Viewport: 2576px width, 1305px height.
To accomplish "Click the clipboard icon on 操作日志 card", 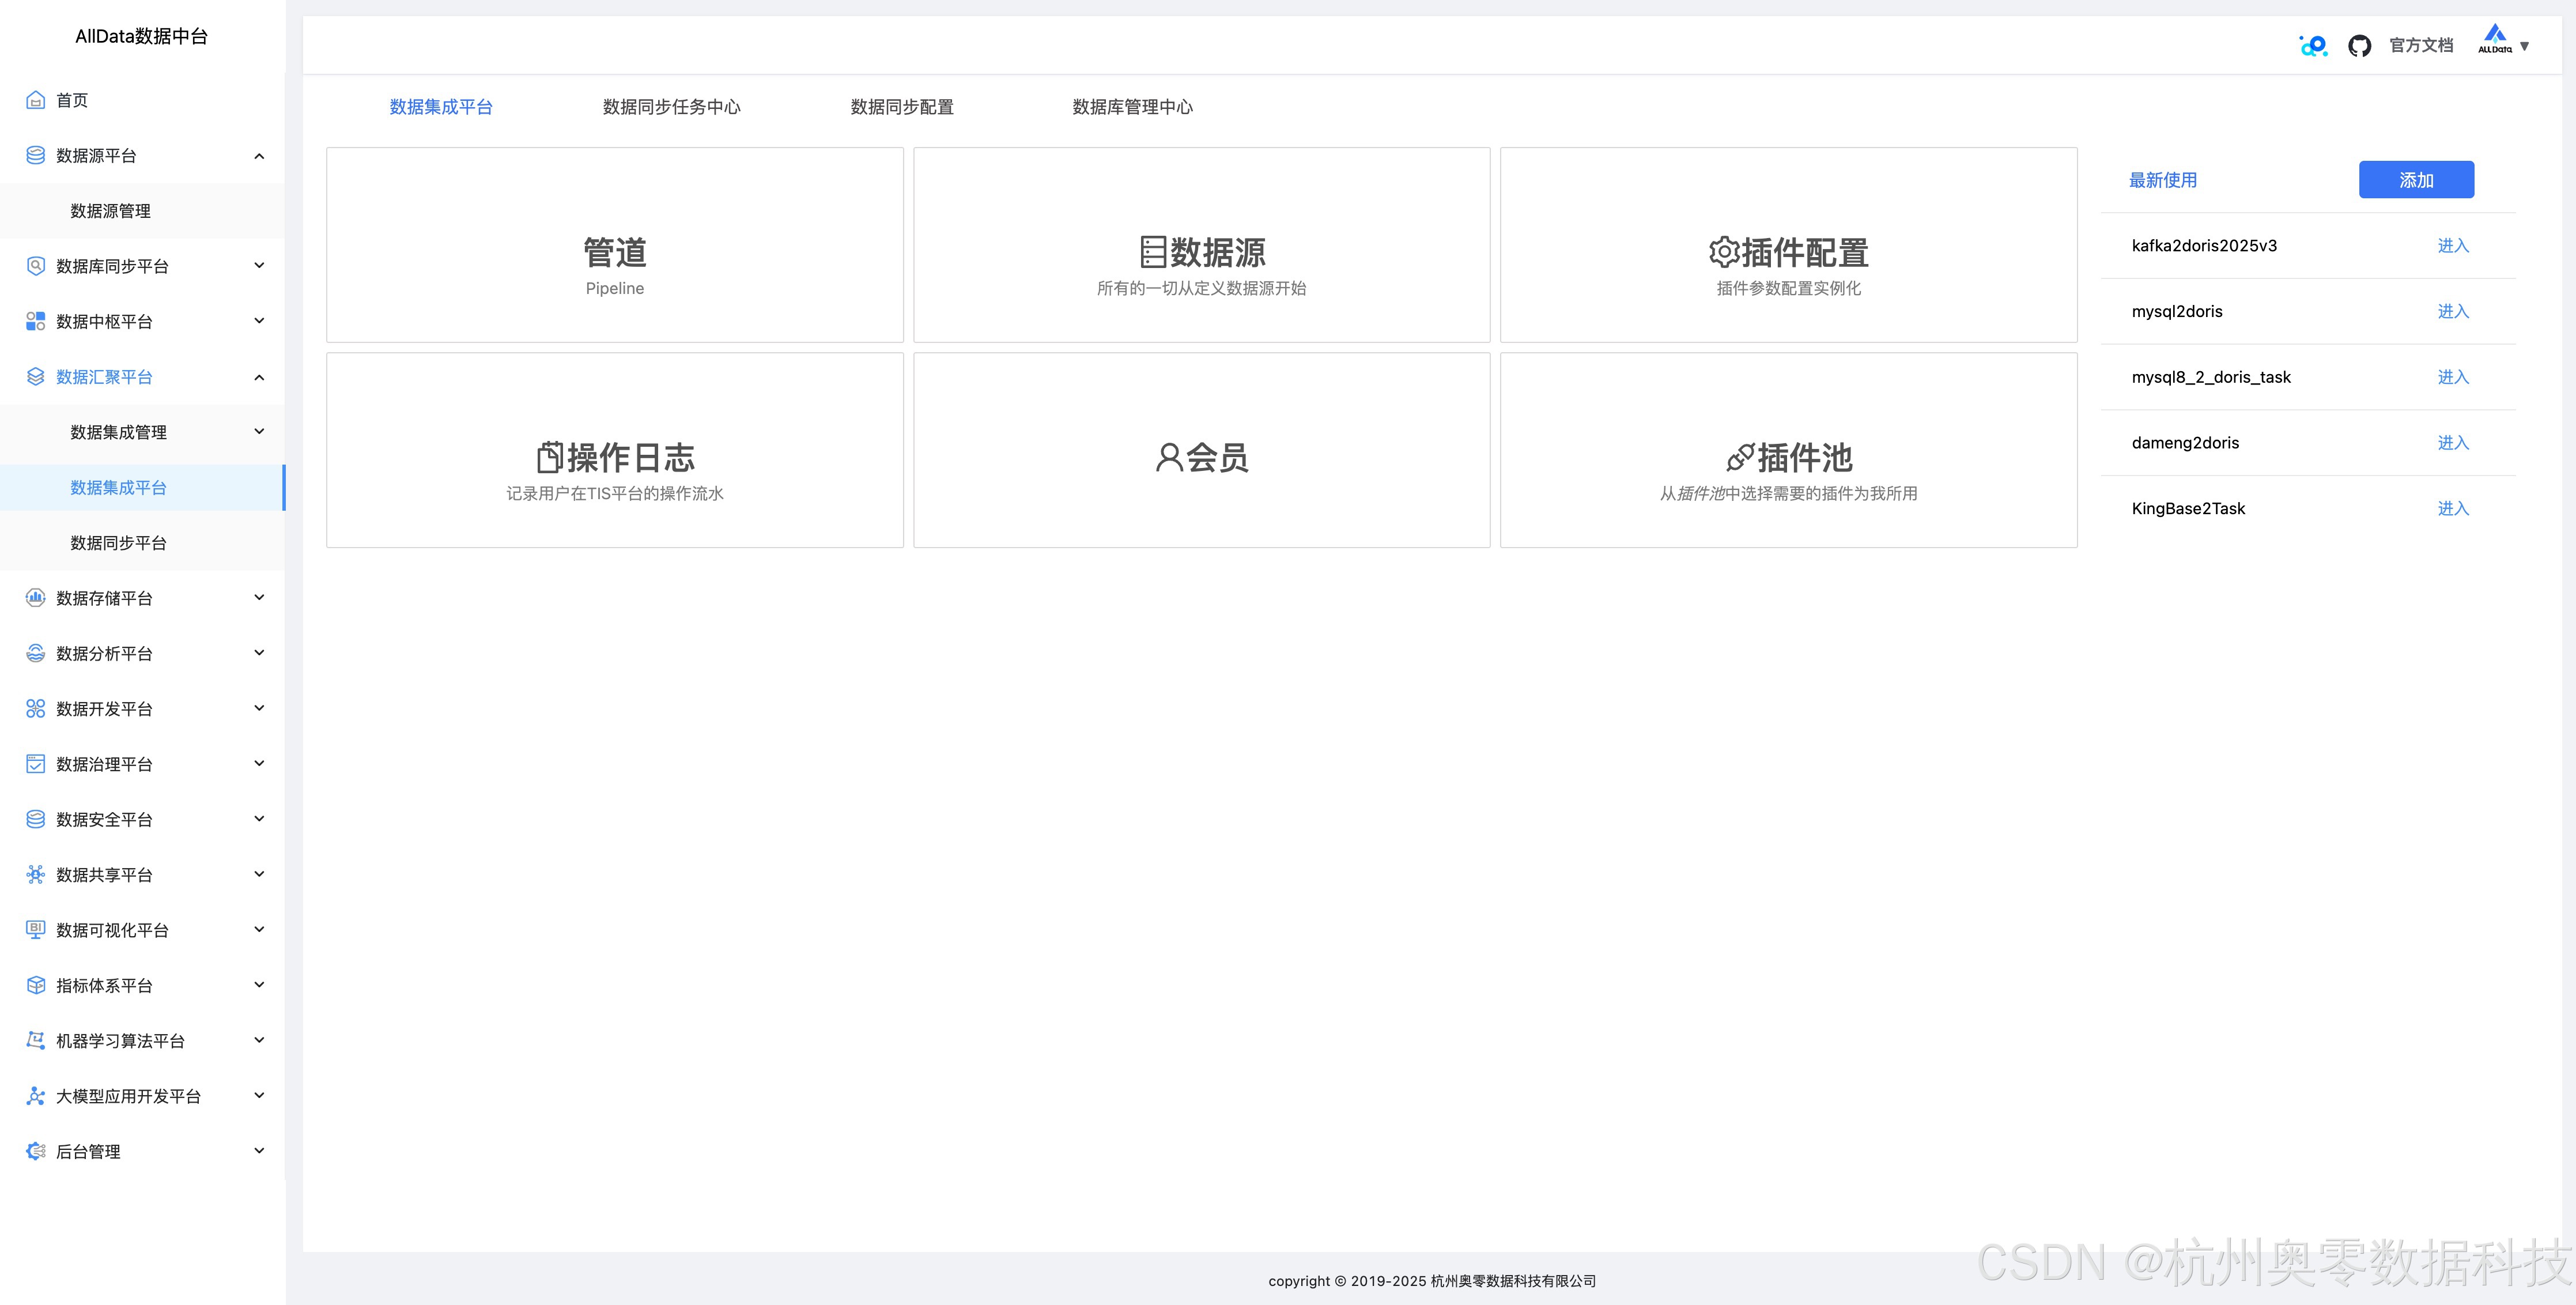I will pyautogui.click(x=549, y=457).
